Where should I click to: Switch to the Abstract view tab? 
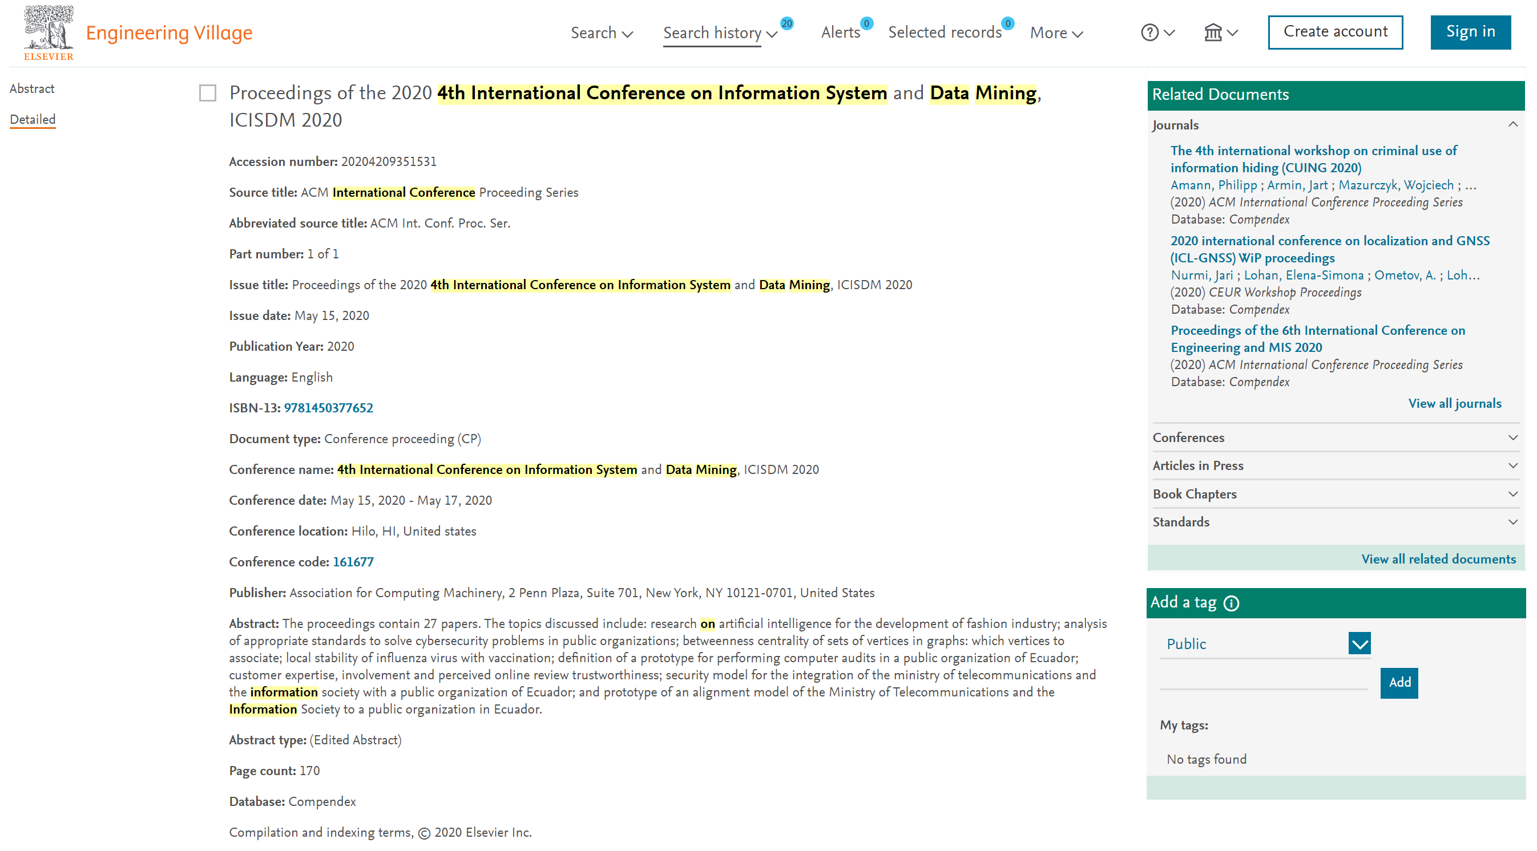click(31, 89)
